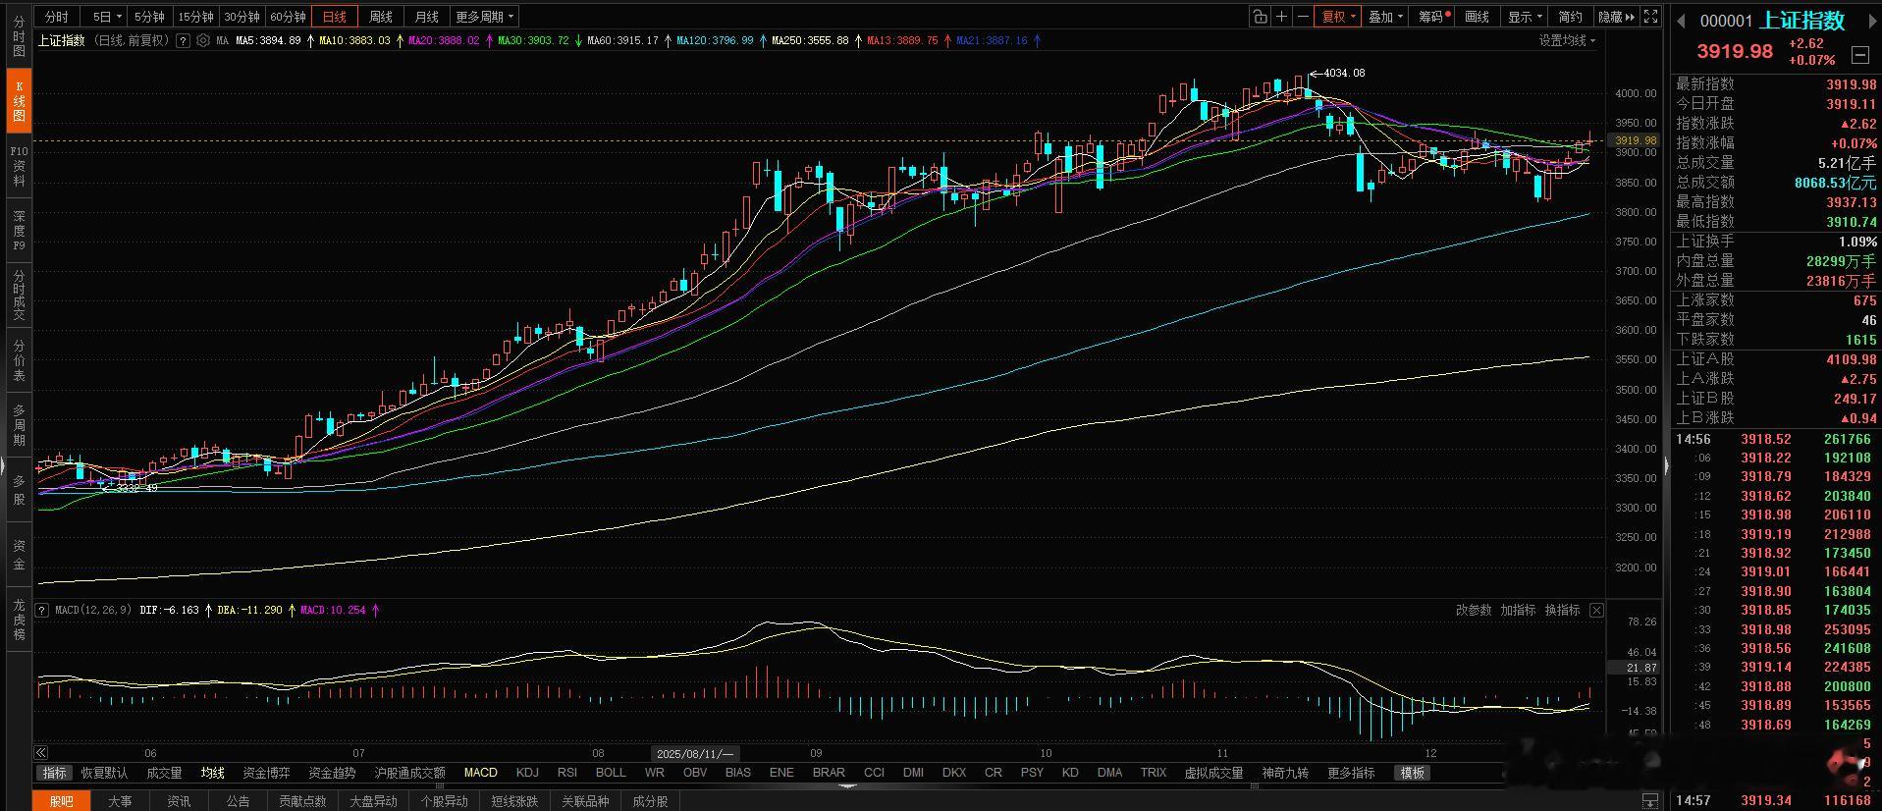The width and height of the screenshot is (1882, 811).
Task: Collapse quote header with the boxed minus icon
Action: (x=1859, y=54)
